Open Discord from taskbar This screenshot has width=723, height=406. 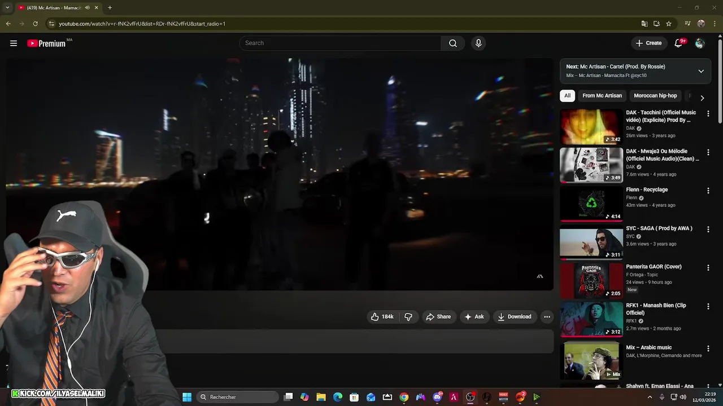click(437, 397)
